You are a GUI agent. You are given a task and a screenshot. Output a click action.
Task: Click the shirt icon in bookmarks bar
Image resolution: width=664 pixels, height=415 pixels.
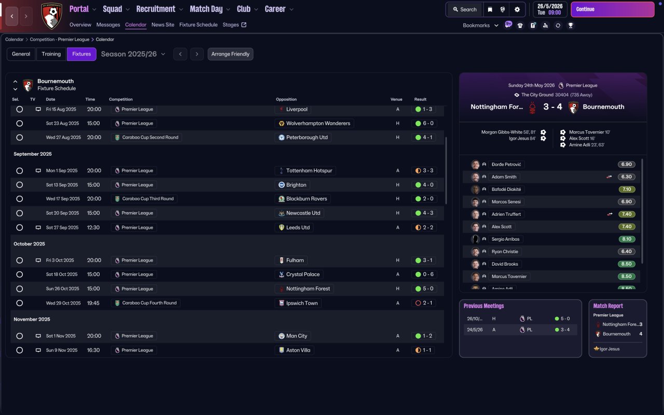click(520, 25)
